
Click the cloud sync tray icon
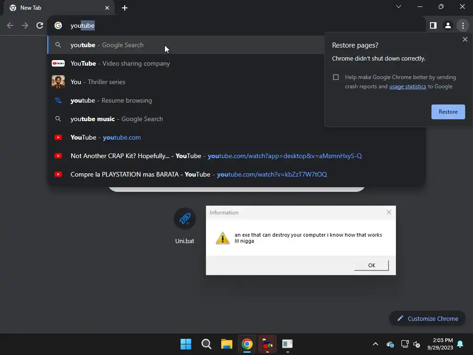pos(390,344)
